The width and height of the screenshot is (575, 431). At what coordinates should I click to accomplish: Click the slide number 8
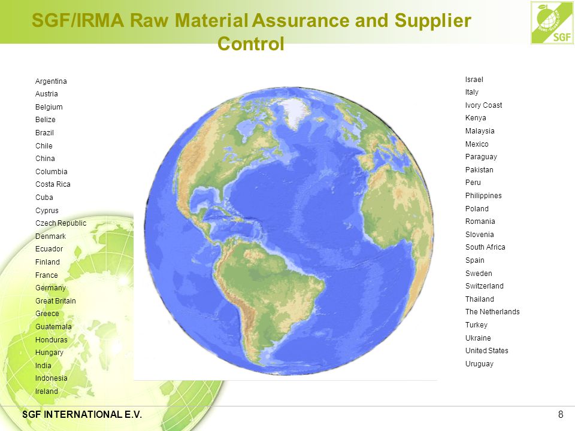pyautogui.click(x=561, y=414)
